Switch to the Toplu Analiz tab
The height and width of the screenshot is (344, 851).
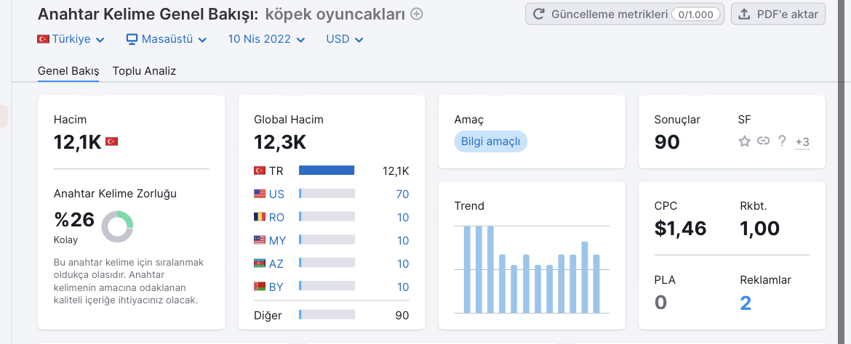tap(144, 70)
